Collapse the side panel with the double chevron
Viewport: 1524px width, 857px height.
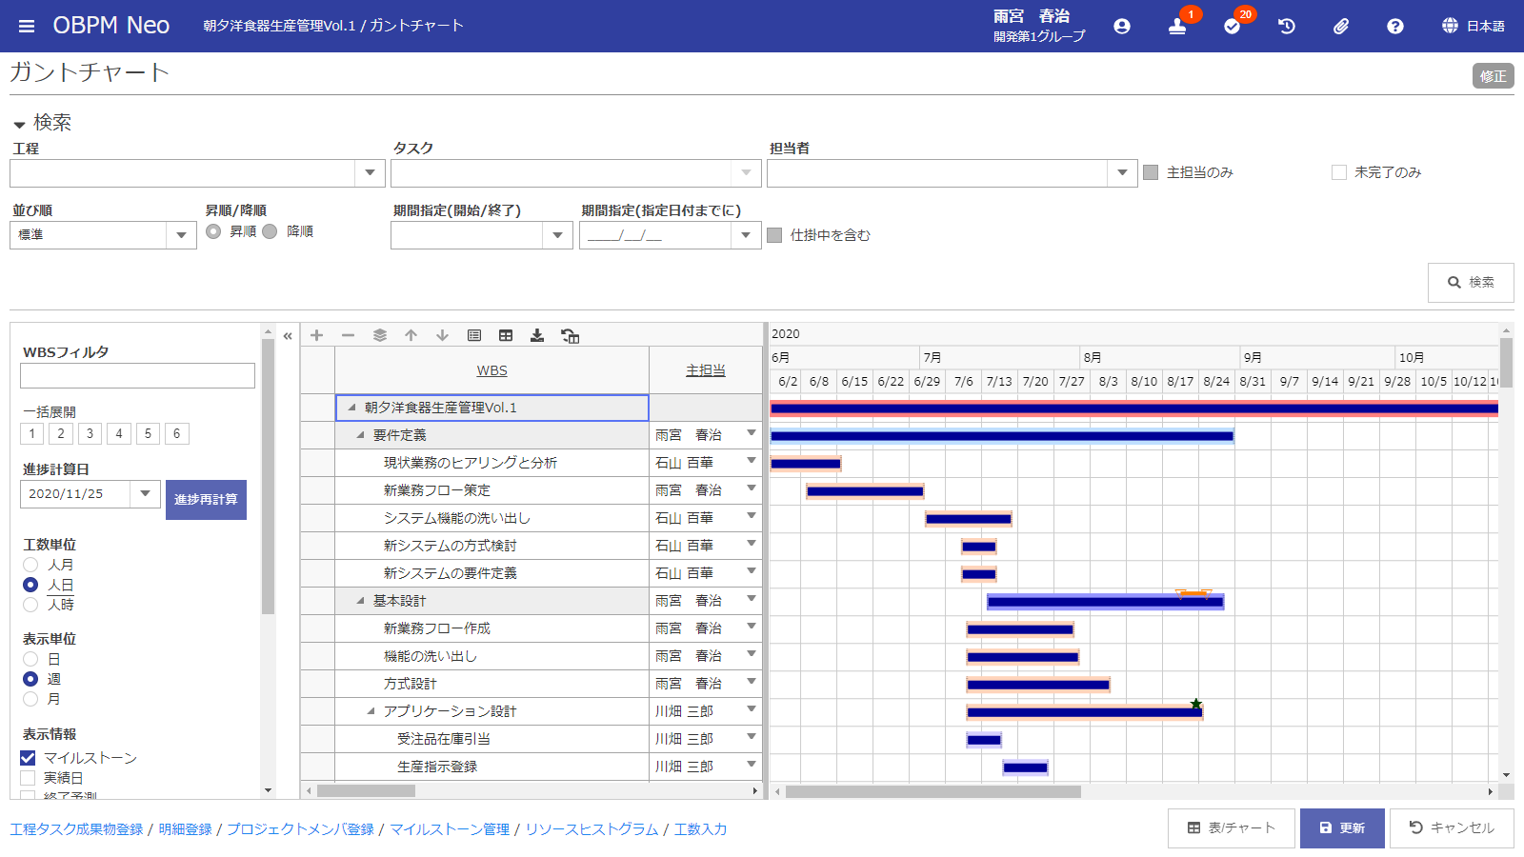288,336
